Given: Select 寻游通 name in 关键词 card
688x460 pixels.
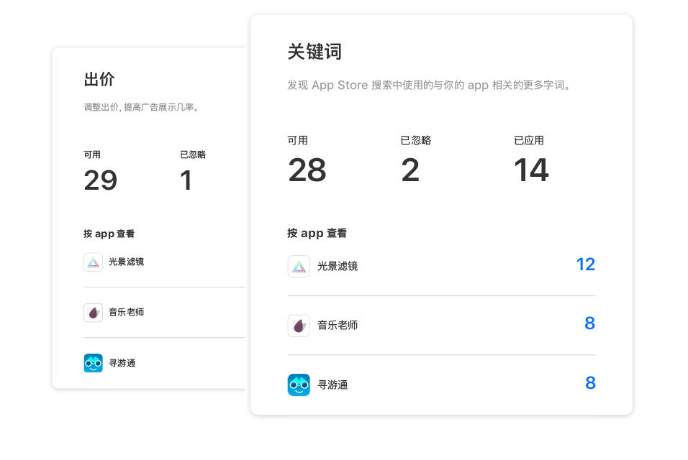Looking at the screenshot, I should 332,385.
